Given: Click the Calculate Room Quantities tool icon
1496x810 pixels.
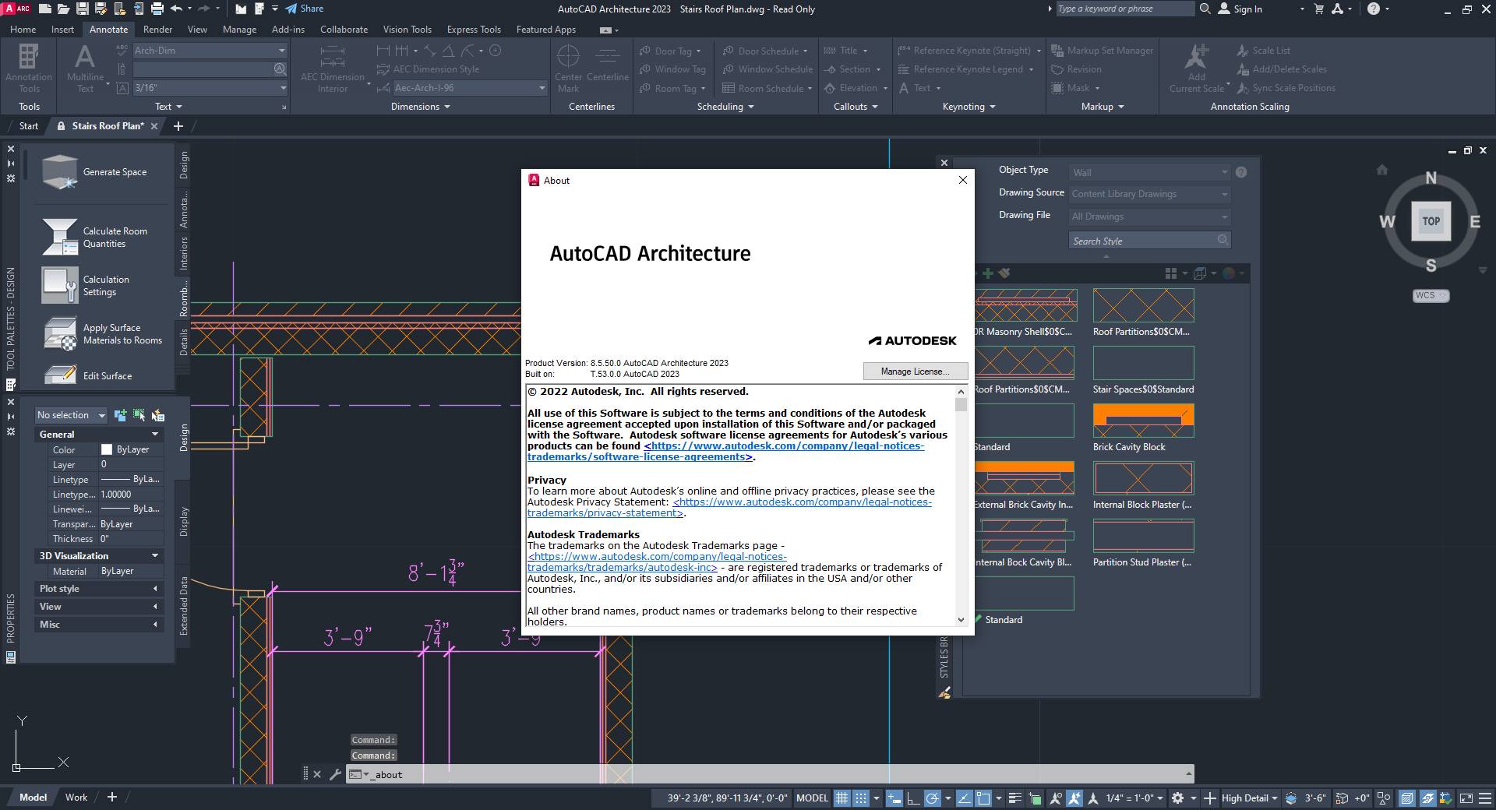Looking at the screenshot, I should (59, 237).
